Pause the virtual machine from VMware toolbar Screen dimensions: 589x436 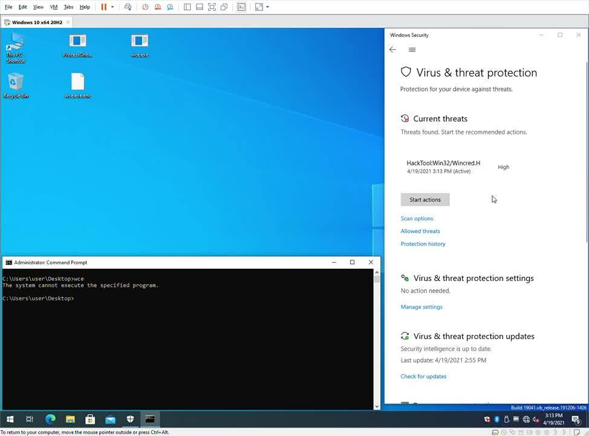pyautogui.click(x=103, y=7)
